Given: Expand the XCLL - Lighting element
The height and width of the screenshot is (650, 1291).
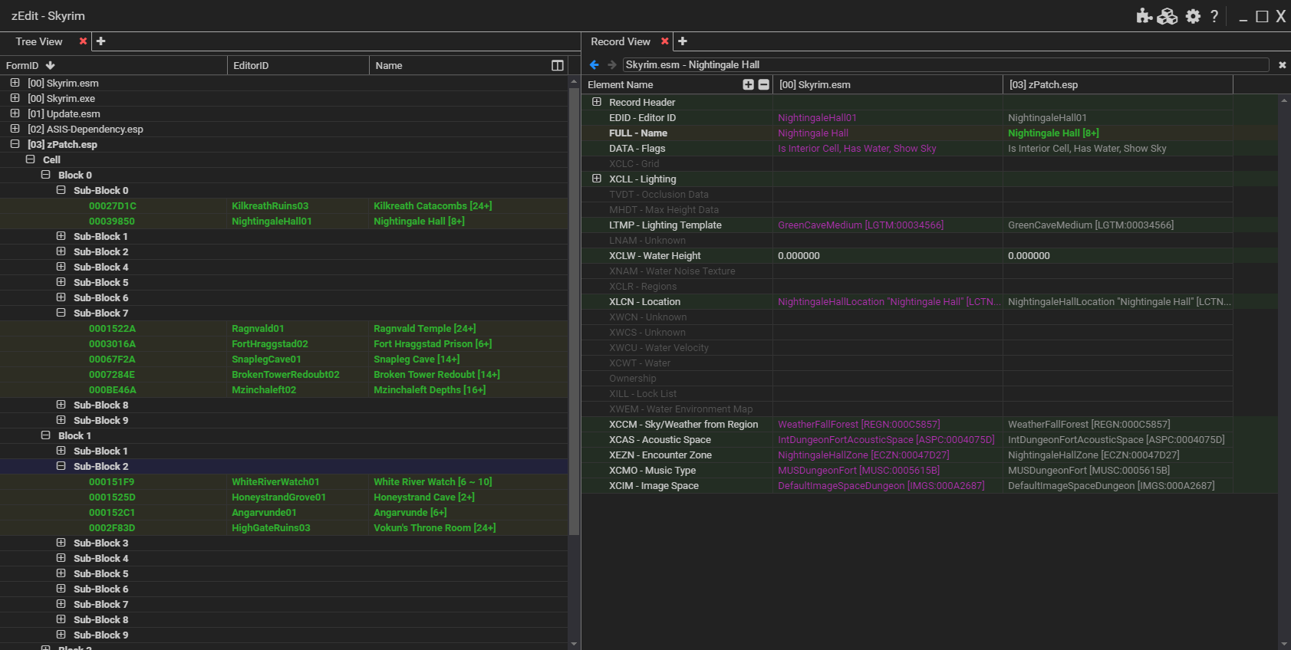Looking at the screenshot, I should coord(597,179).
